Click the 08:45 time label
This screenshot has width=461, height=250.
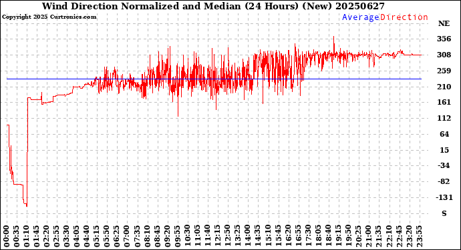(x=157, y=237)
